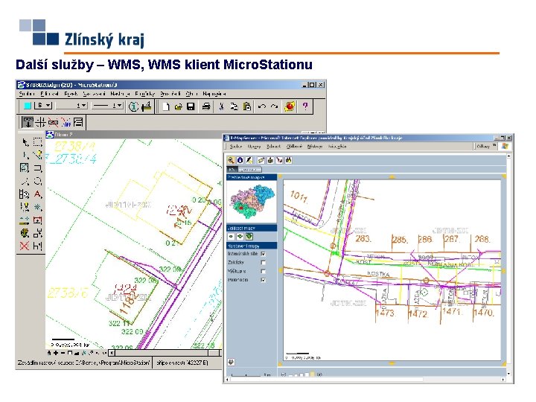
Task: Toggle the unchecked checkbox directly above Výškopis row
Action: coord(264,263)
